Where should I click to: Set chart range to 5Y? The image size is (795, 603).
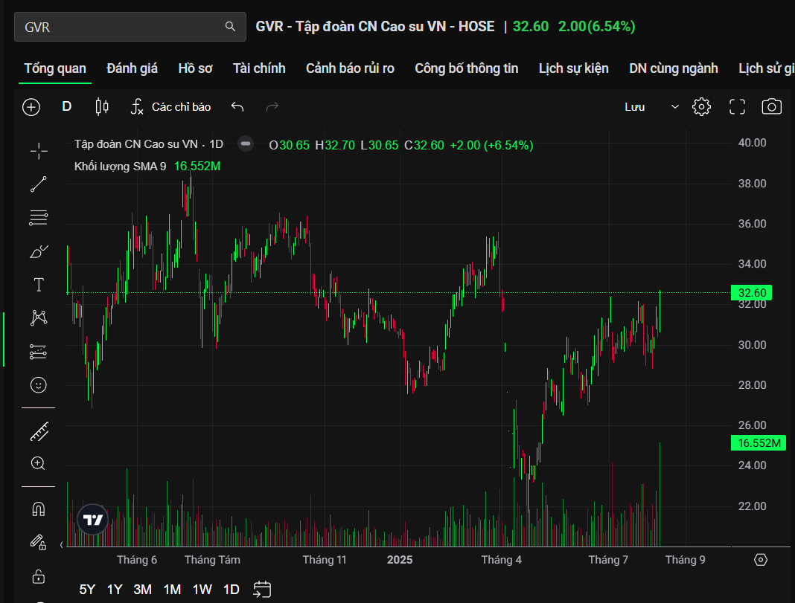[87, 590]
